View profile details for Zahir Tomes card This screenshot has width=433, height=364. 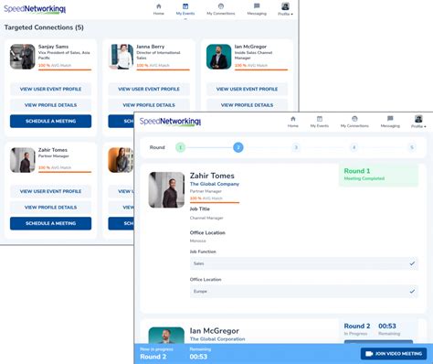[50, 208]
